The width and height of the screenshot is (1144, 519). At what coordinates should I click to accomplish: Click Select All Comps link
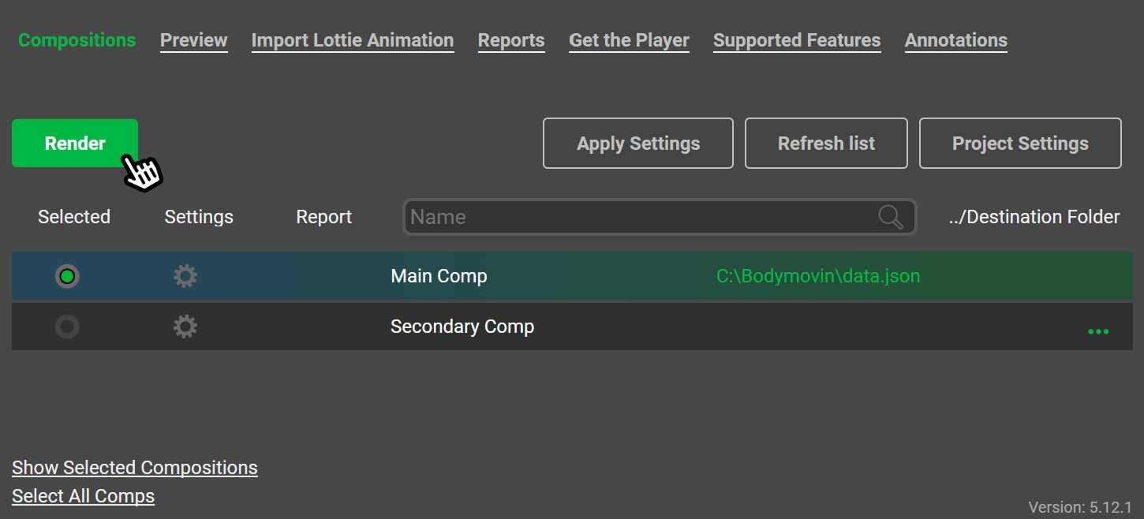[84, 496]
